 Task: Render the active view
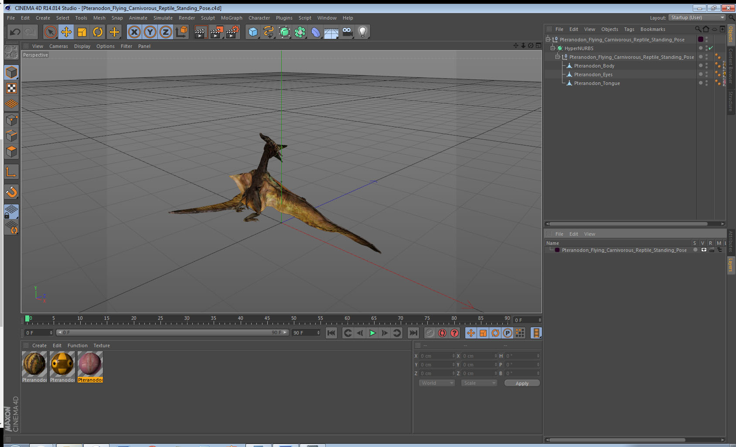(x=200, y=32)
